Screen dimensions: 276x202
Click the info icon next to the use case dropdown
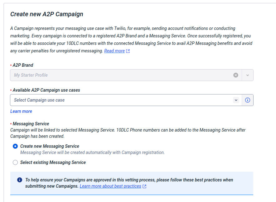(x=248, y=100)
